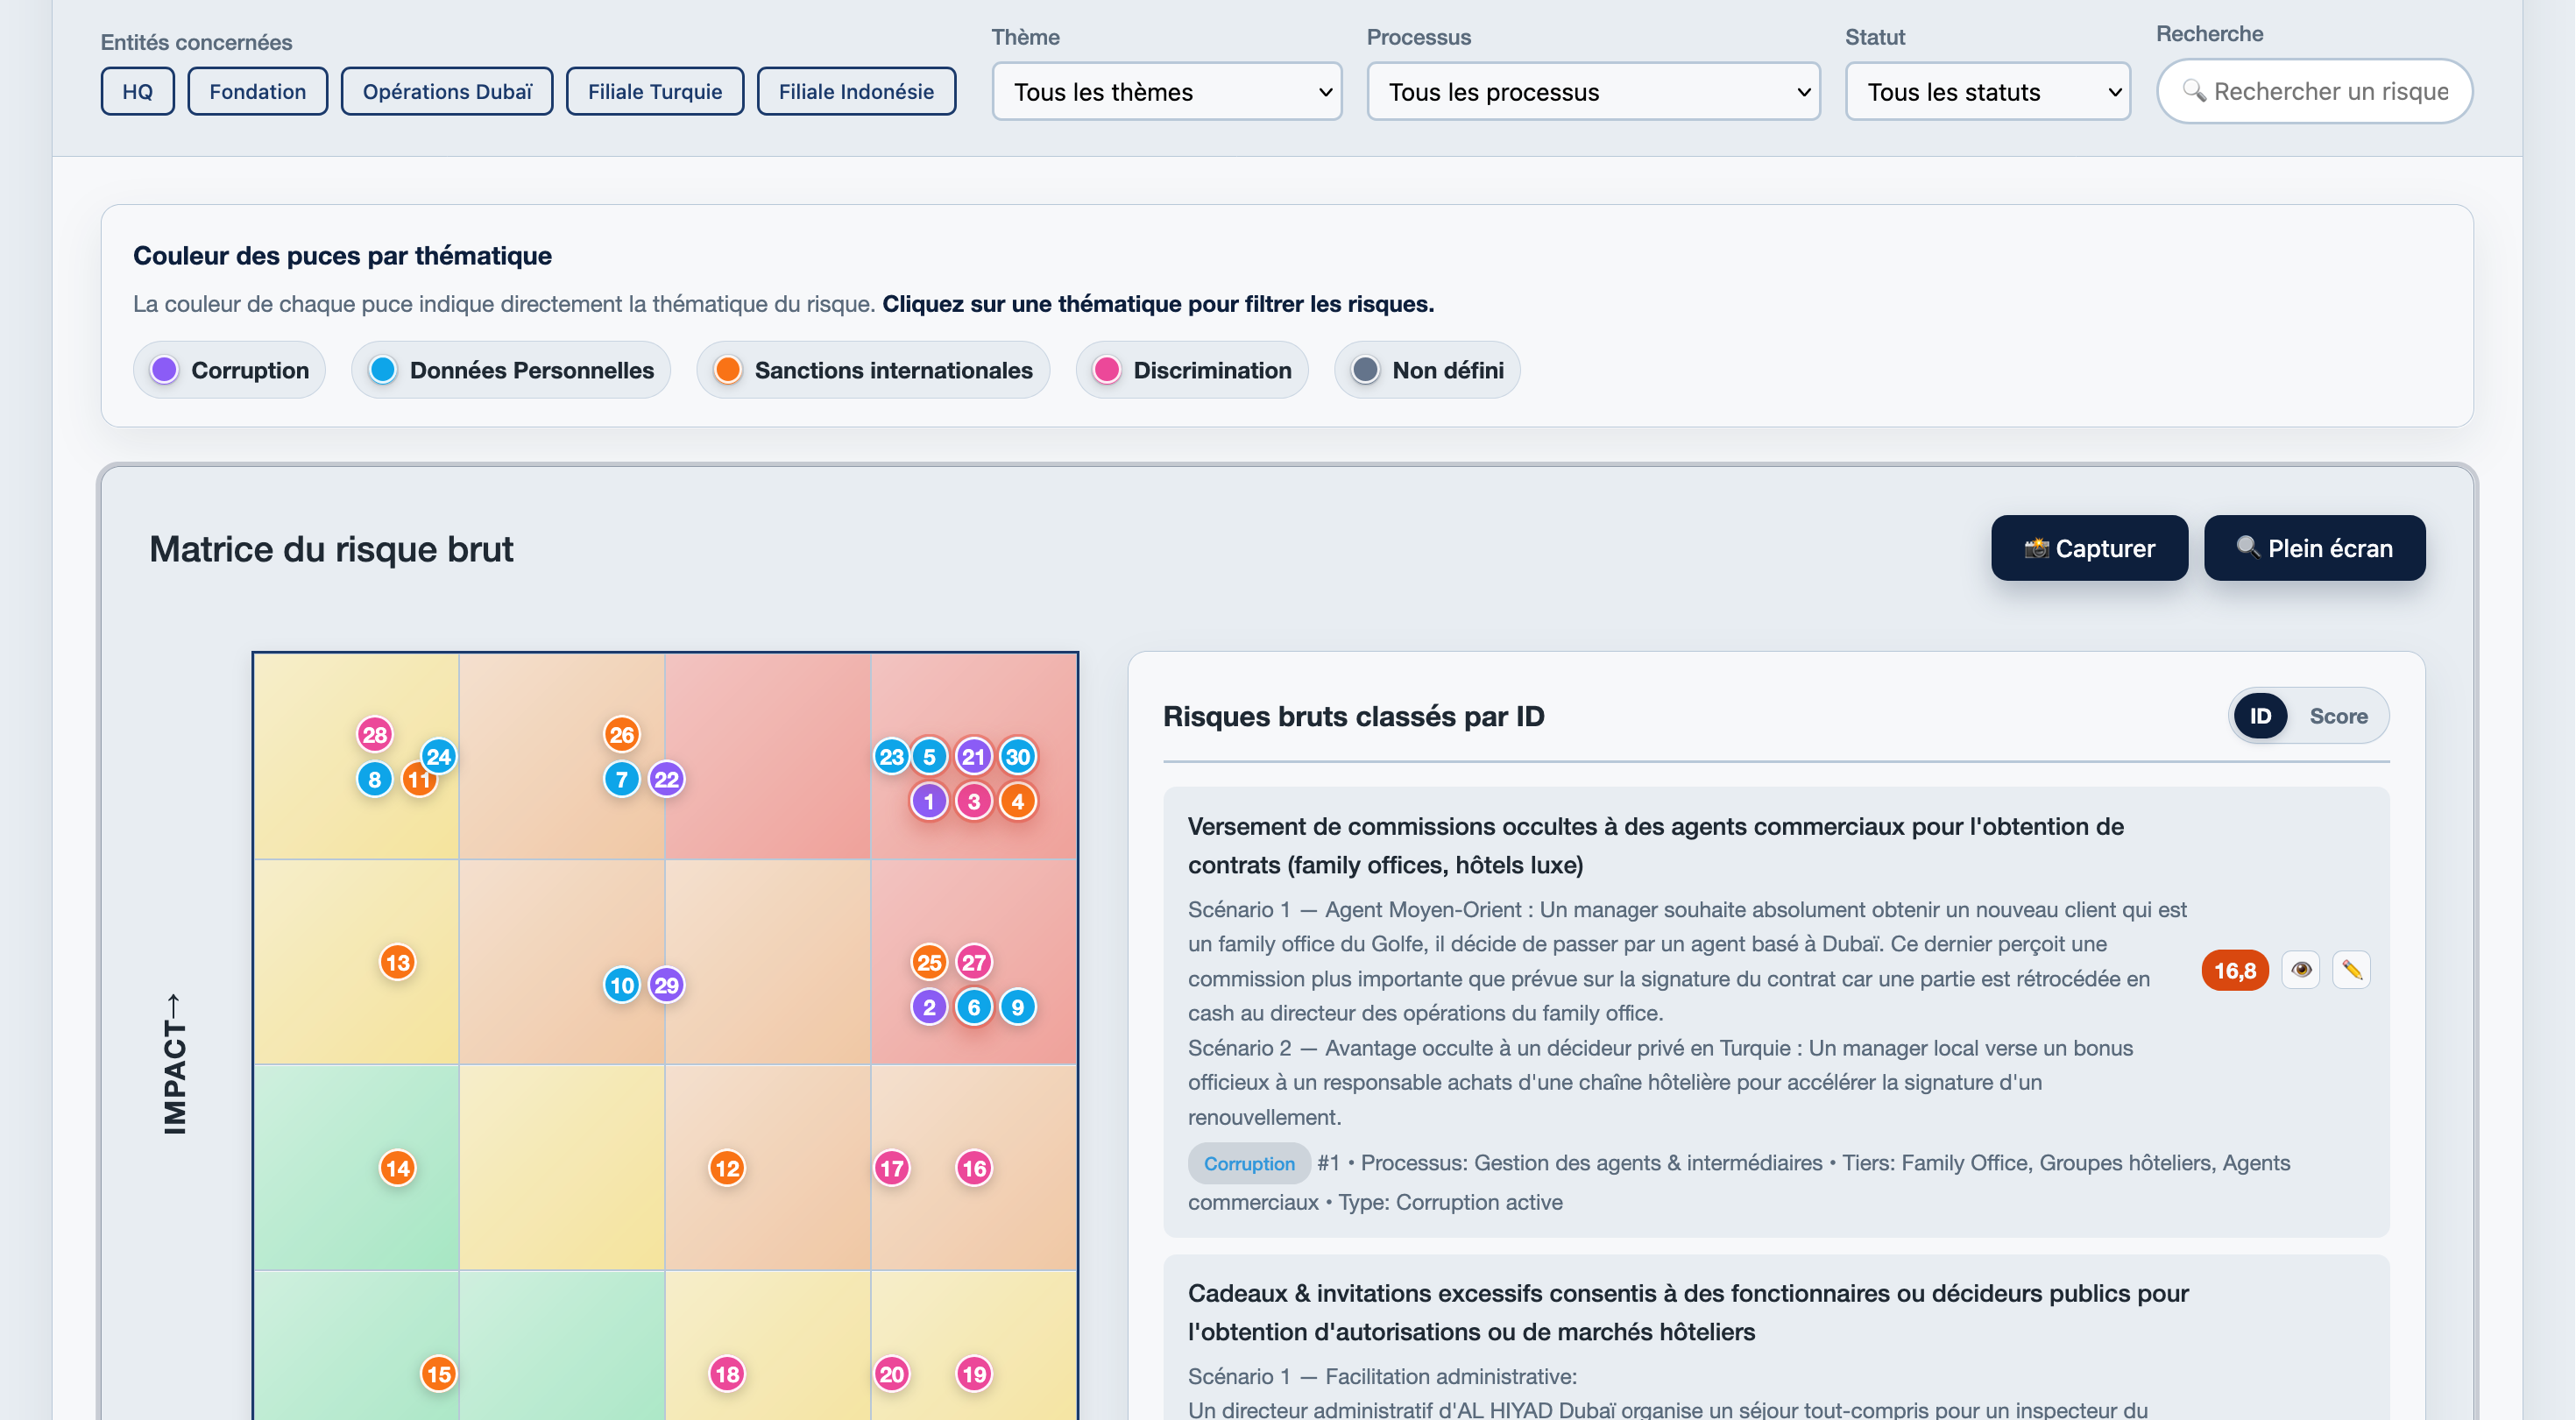Open risk bubble 23 in top-right cell
2576x1420 pixels.
click(x=891, y=757)
